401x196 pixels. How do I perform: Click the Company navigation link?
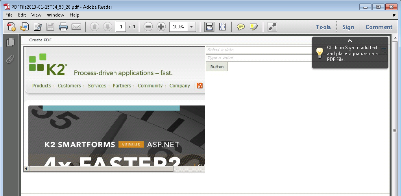pyautogui.click(x=180, y=86)
